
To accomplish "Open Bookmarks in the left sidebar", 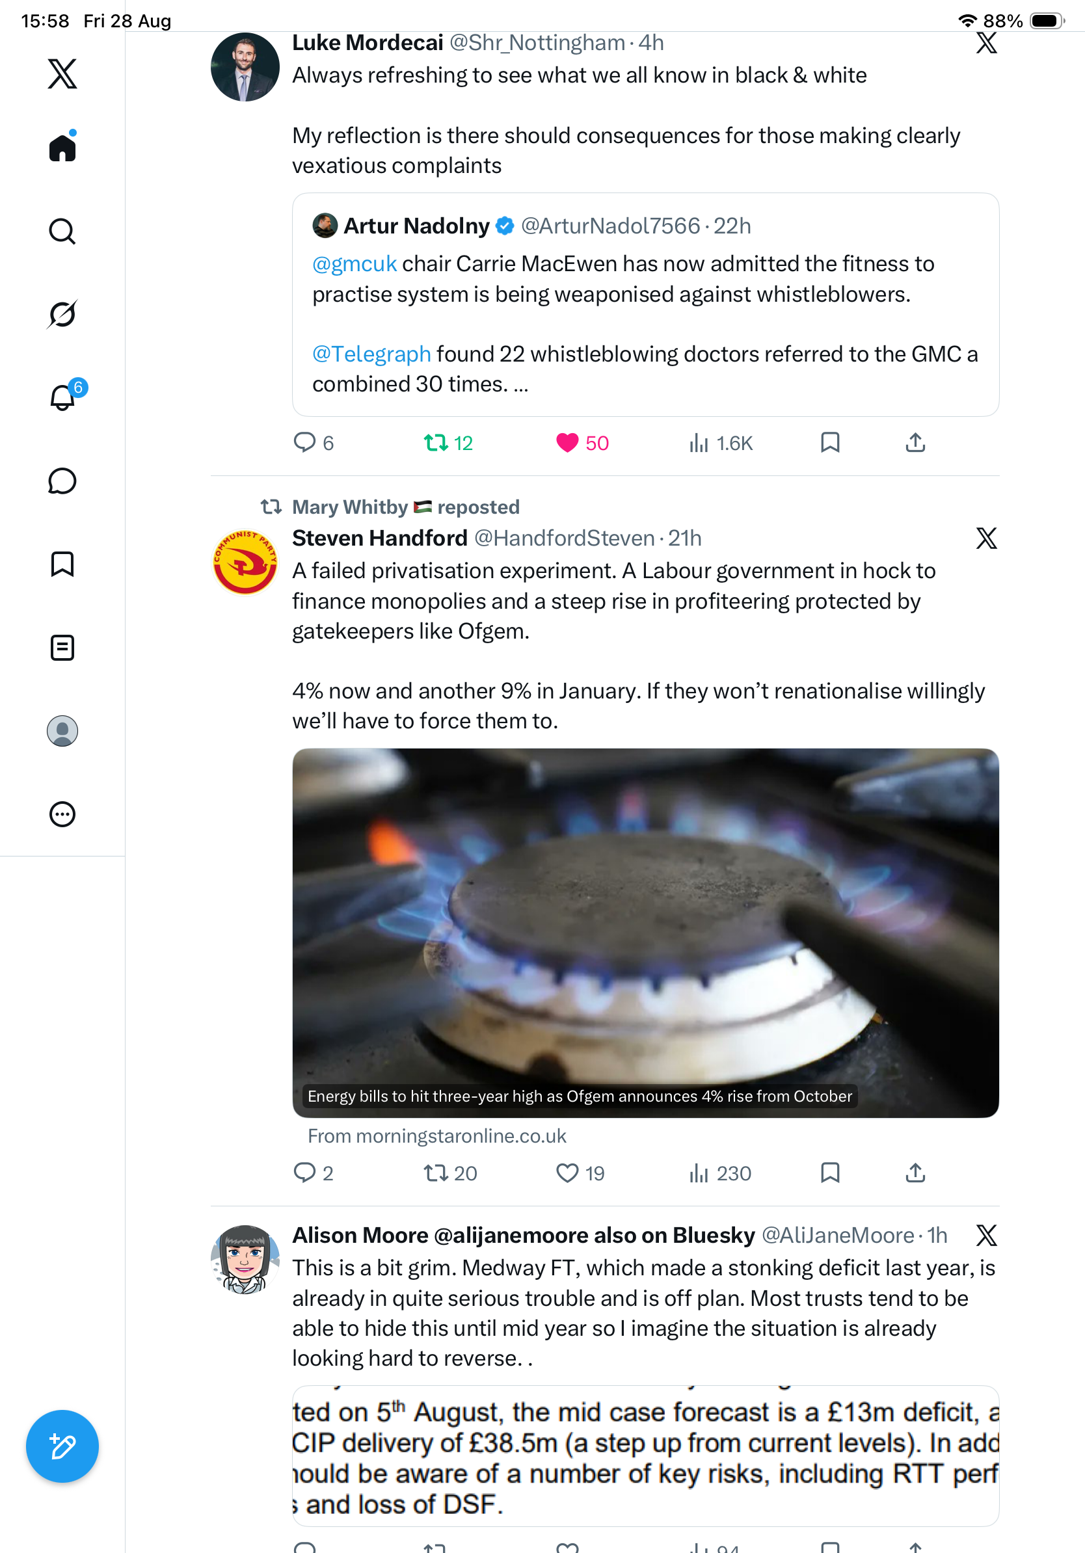I will click(x=62, y=564).
